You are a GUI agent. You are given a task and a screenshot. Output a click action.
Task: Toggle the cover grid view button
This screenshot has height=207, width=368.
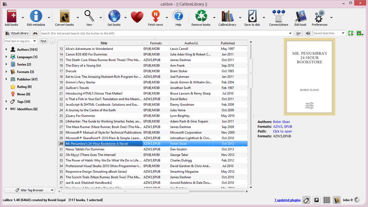point(326,200)
